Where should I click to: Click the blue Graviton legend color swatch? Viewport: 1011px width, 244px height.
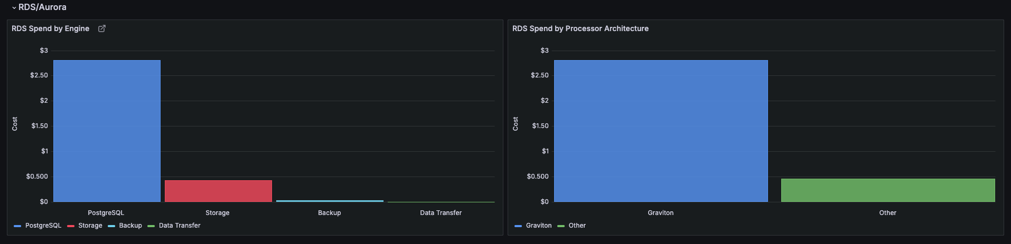(518, 226)
